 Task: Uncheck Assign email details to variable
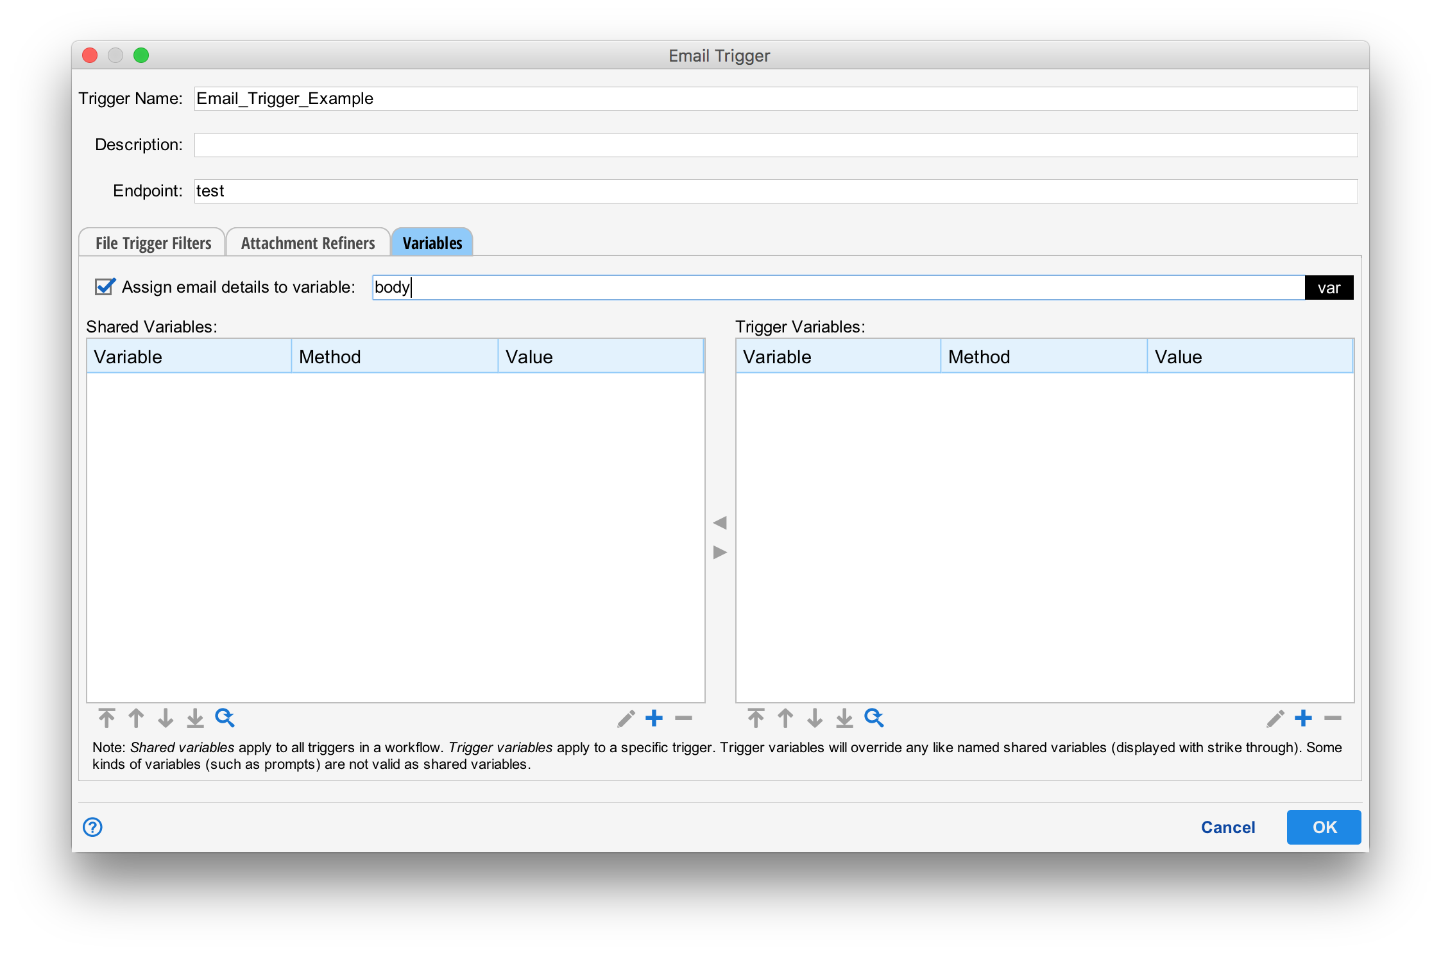click(105, 287)
